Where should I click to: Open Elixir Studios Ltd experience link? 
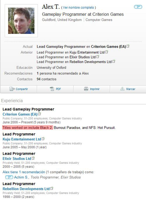click(x=17, y=159)
